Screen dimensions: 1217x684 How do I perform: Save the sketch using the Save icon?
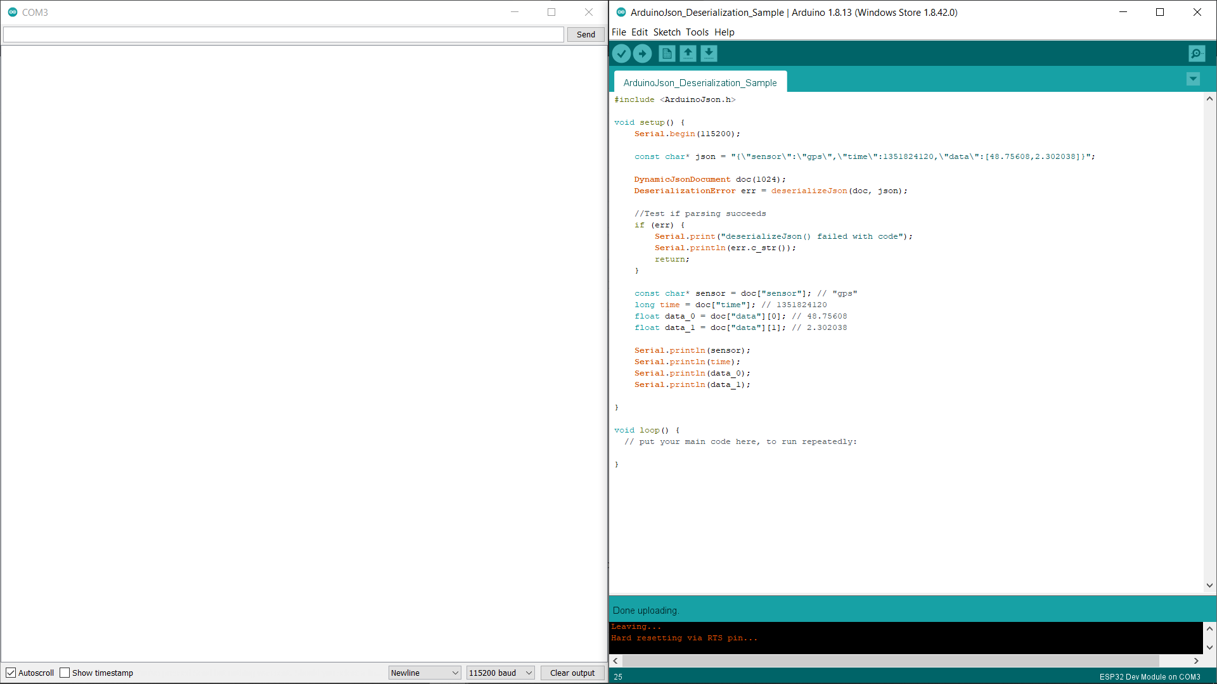tap(709, 53)
